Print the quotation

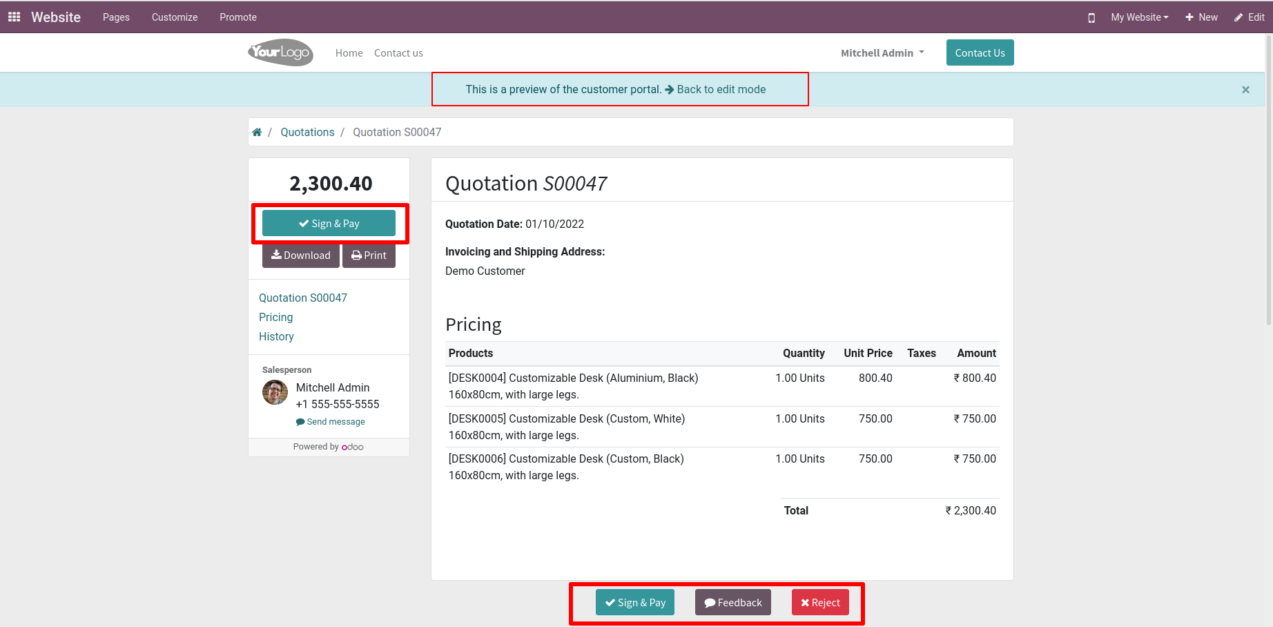(x=369, y=255)
